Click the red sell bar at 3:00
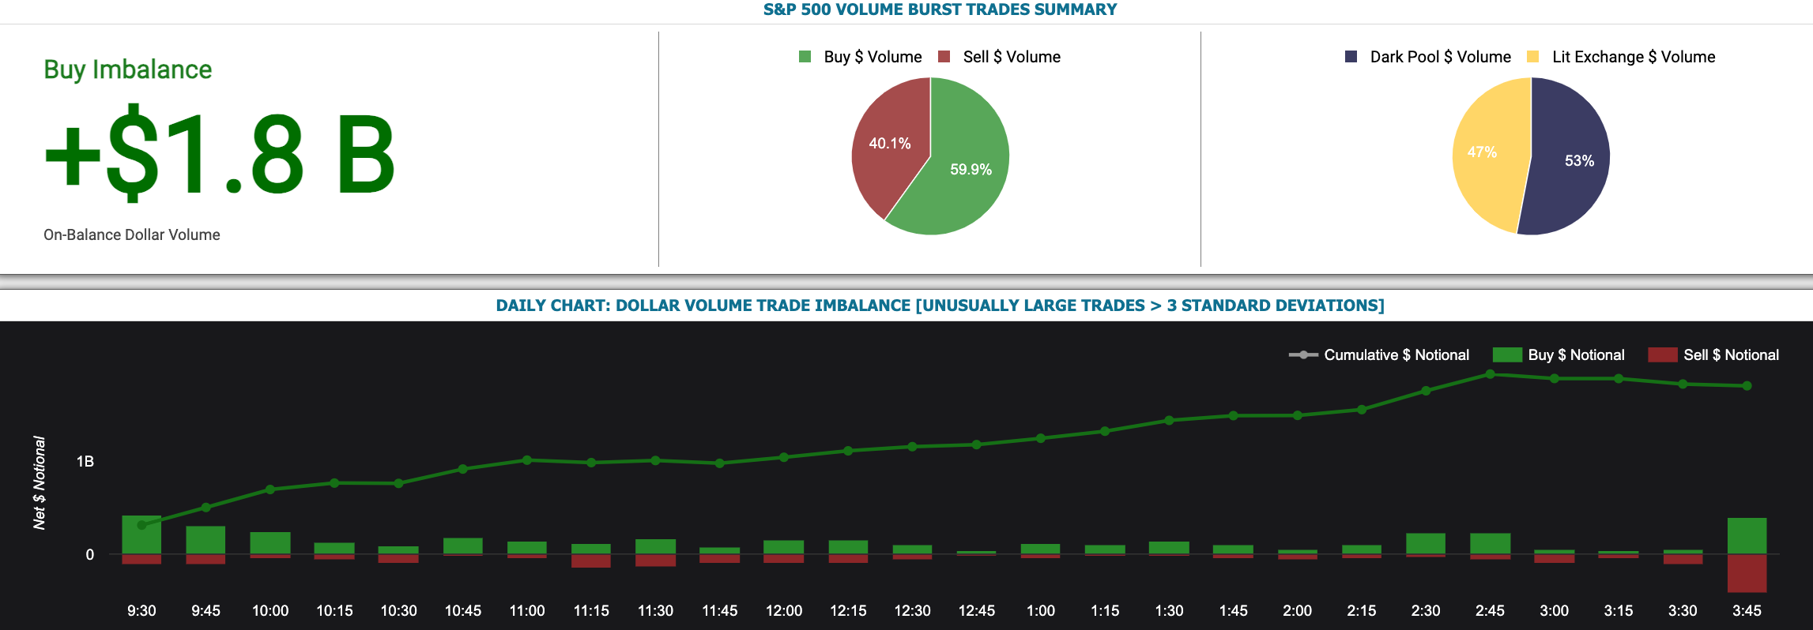Viewport: 1813px width, 630px height. tap(1555, 559)
